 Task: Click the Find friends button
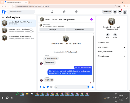point(107,12)
